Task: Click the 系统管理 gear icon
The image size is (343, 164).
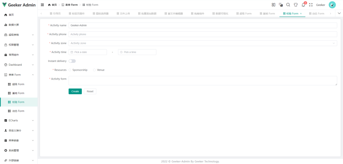Action: click(6, 150)
